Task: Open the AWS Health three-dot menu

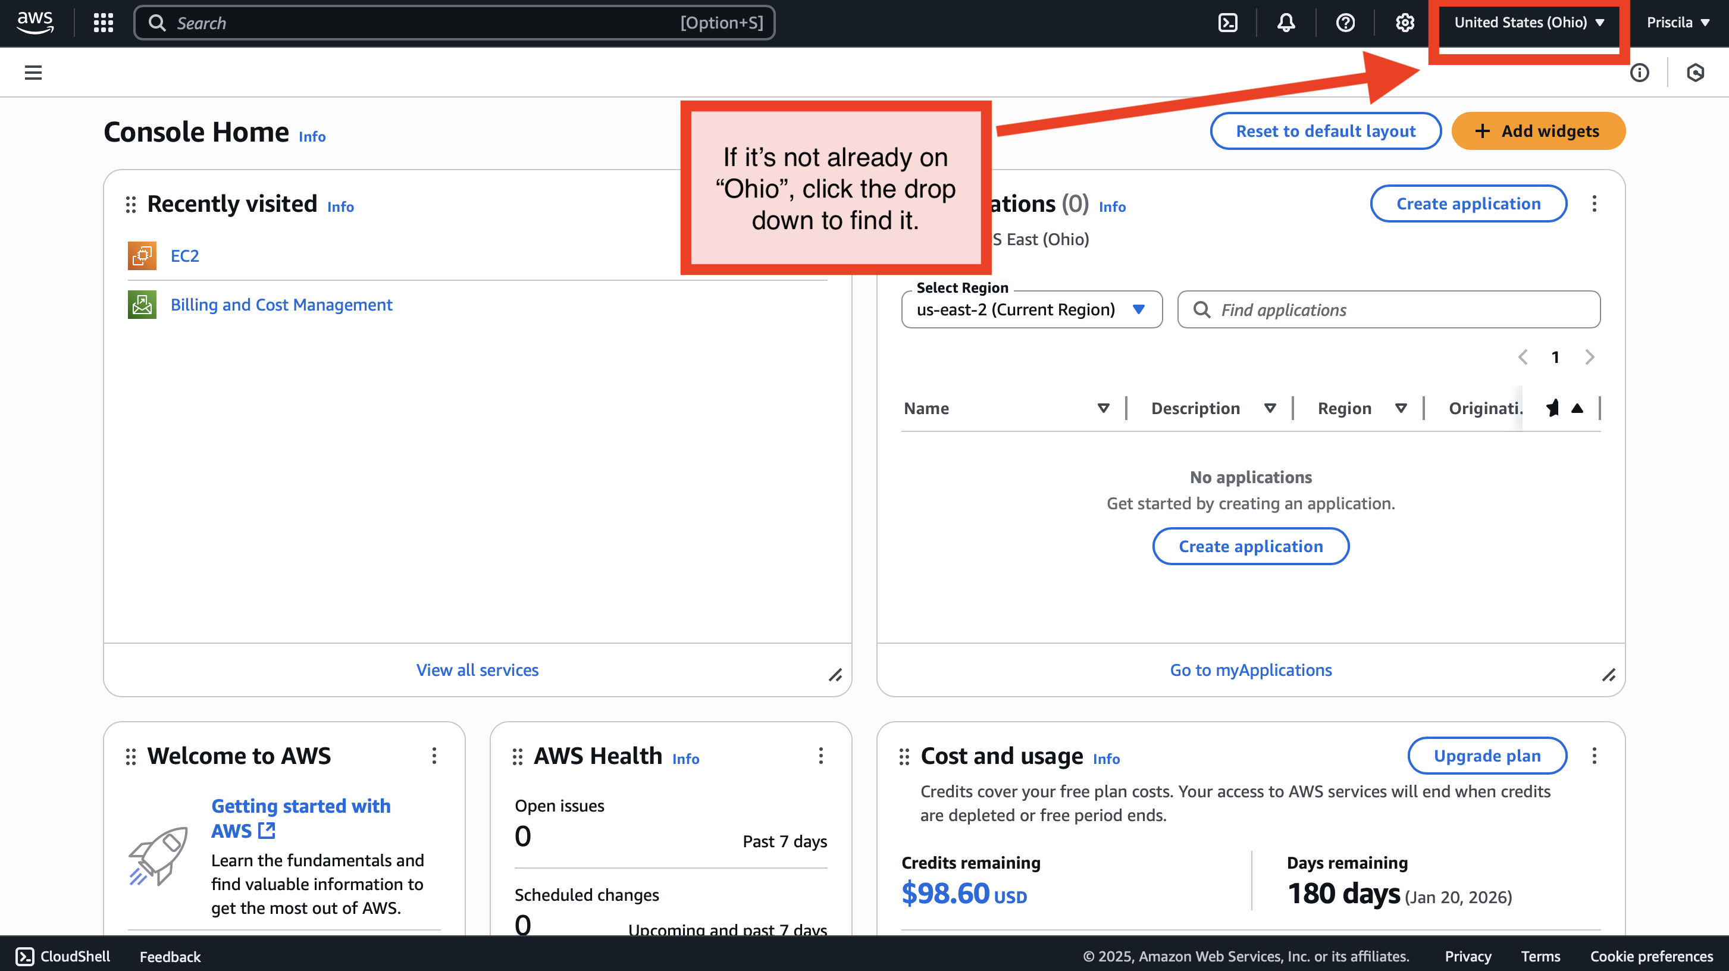Action: [821, 756]
